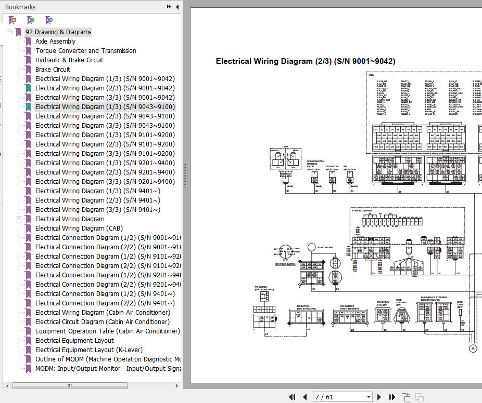Click the horizontal scrollbar in bookmarks panel

coord(69,386)
